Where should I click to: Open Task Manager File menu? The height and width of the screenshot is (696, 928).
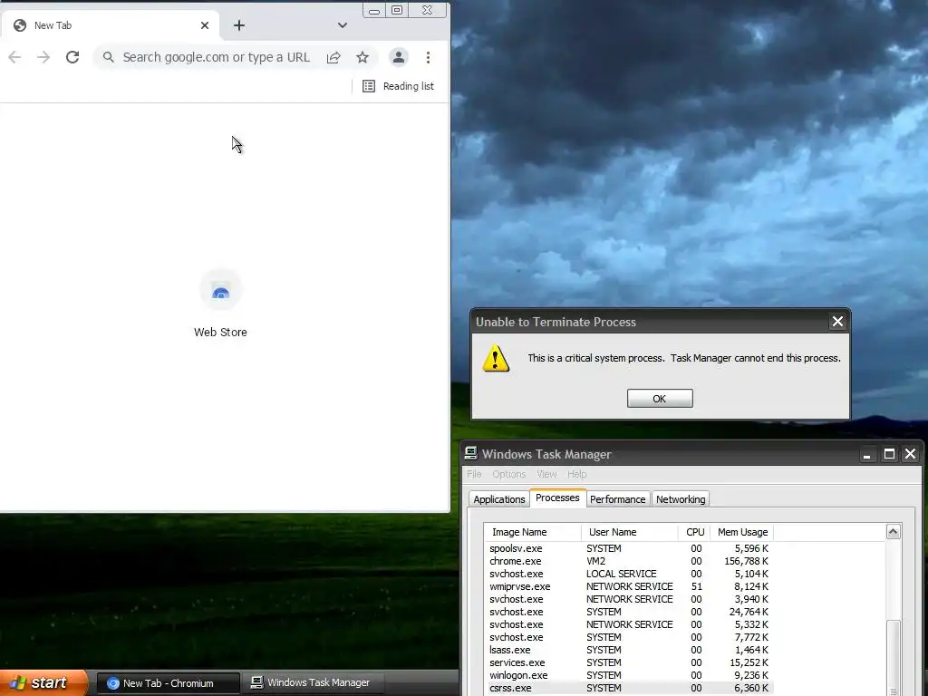474,474
